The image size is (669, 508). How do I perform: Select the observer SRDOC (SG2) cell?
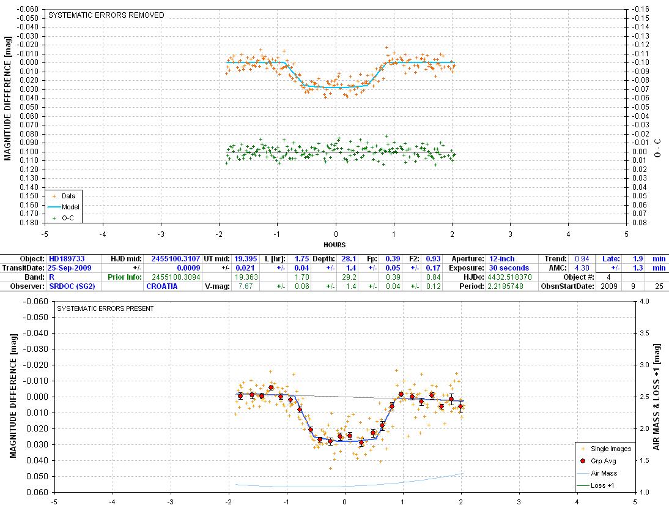point(72,286)
